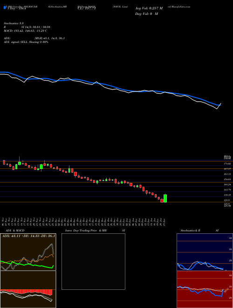
Task: Click the 141.79 price axis label
Action: click(x=227, y=190)
